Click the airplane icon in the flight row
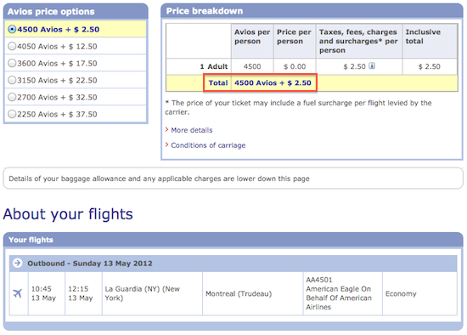 point(18,293)
